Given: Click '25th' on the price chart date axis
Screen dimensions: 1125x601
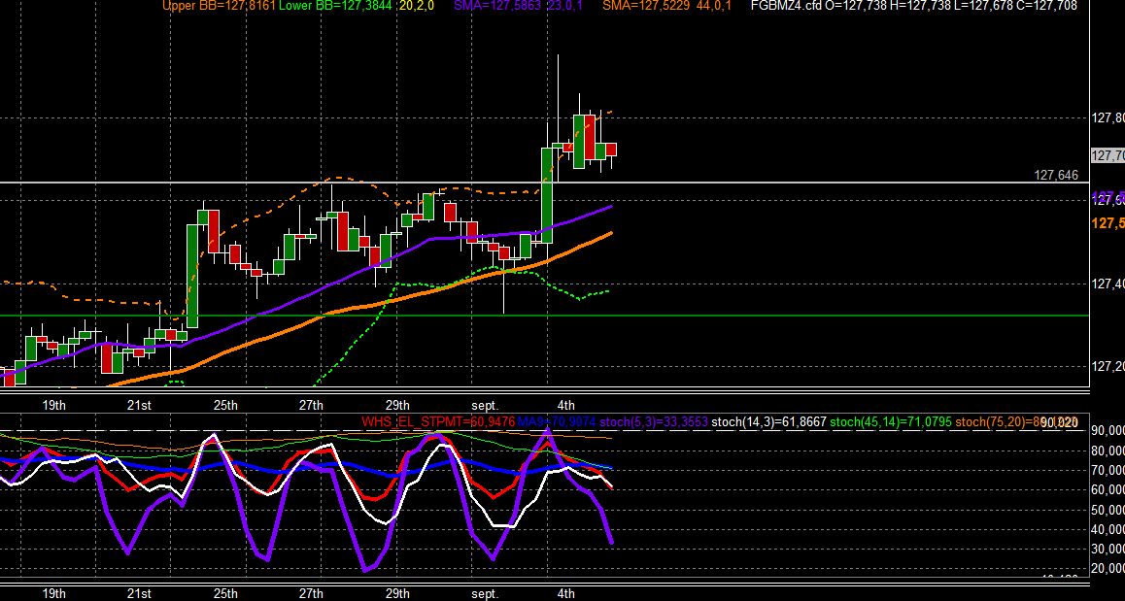Looking at the screenshot, I should pos(225,405).
